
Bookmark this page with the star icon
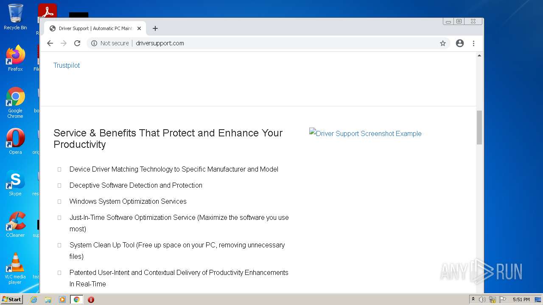click(443, 43)
